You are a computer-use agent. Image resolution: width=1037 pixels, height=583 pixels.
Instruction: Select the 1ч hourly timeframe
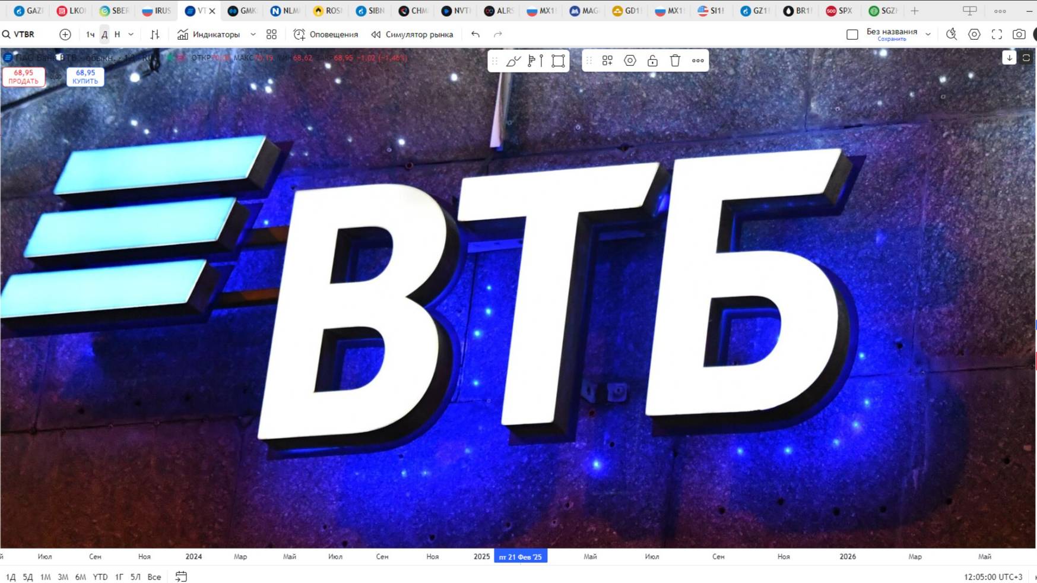pos(90,34)
